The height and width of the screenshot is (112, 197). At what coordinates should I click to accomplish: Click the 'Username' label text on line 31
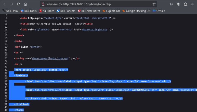point(56,81)
